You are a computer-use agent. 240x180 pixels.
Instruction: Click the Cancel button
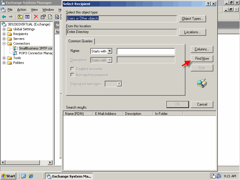pyautogui.click(x=202, y=104)
